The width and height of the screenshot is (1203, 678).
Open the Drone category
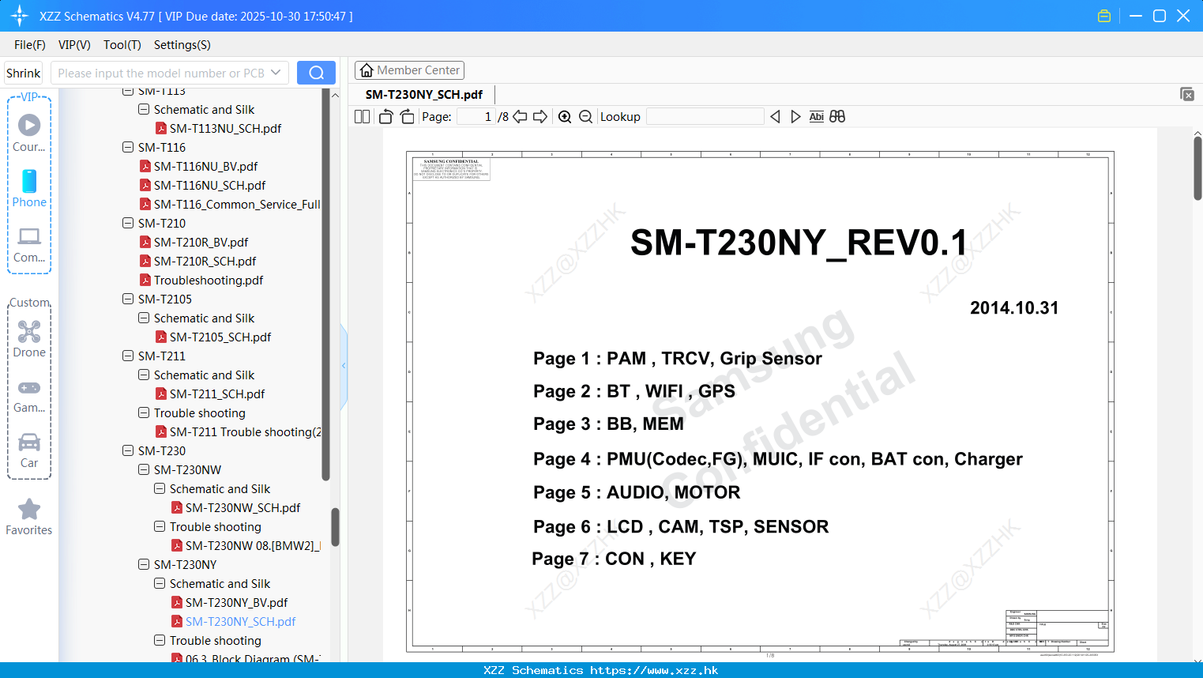pyautogui.click(x=29, y=340)
